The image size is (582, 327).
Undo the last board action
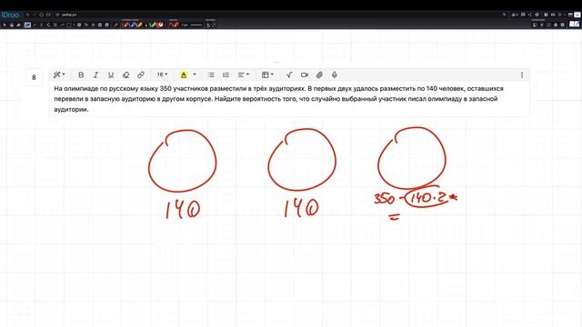click(27, 15)
